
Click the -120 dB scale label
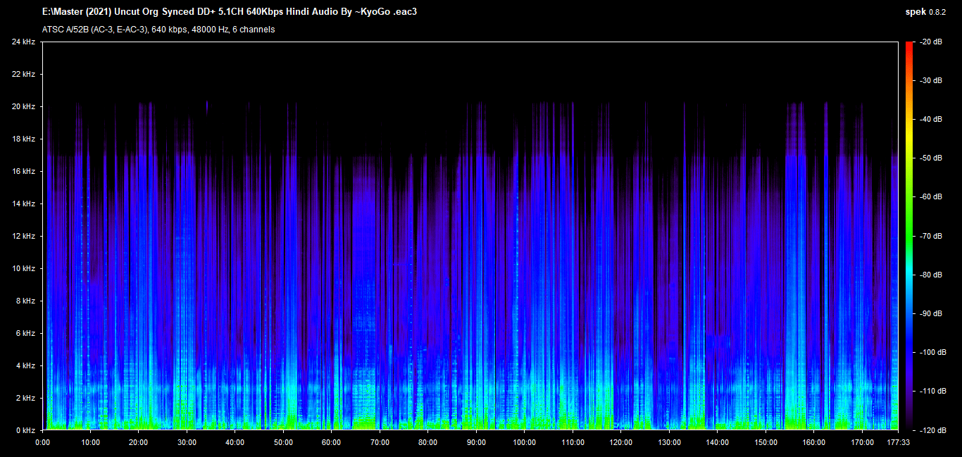[x=932, y=430]
